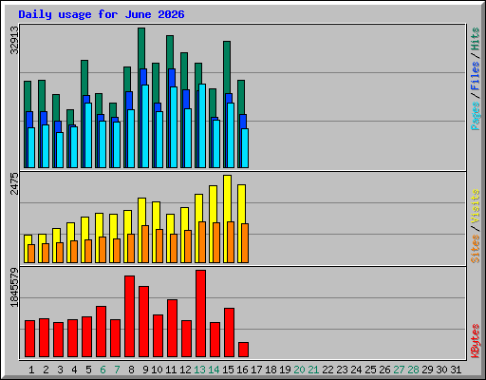Click the 1845579 KBytes axis value
This screenshot has width=486, height=380.
pyautogui.click(x=14, y=288)
